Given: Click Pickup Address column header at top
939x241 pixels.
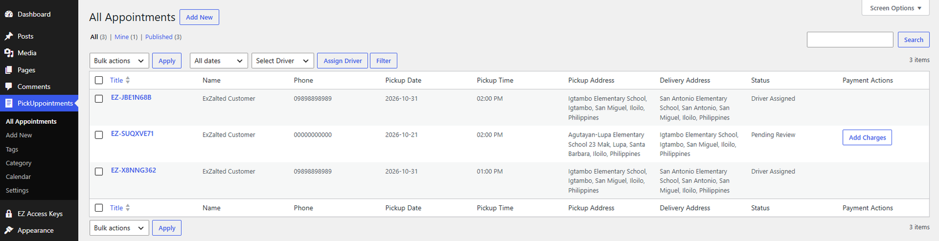Looking at the screenshot, I should tap(591, 80).
